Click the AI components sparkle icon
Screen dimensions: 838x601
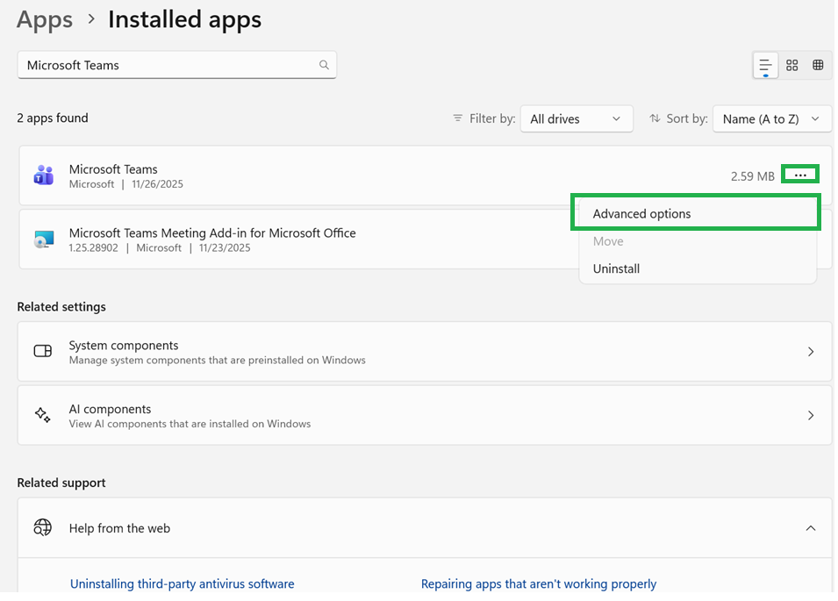(43, 415)
